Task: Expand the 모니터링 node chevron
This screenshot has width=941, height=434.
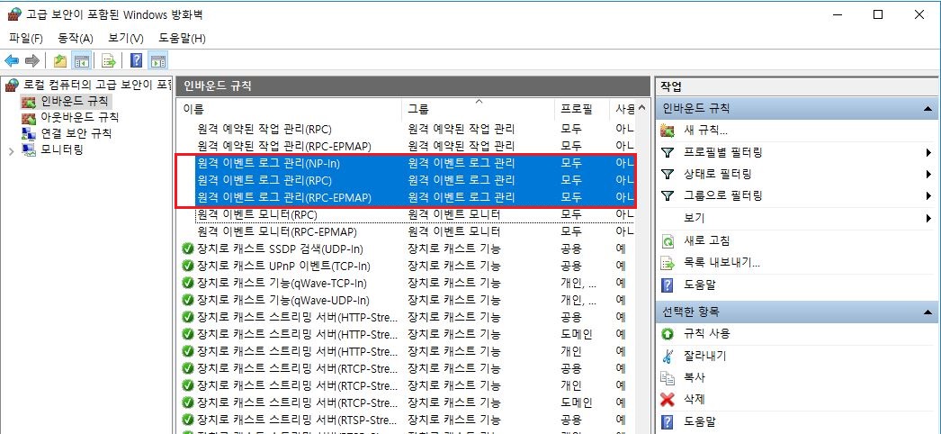Action: tap(12, 150)
